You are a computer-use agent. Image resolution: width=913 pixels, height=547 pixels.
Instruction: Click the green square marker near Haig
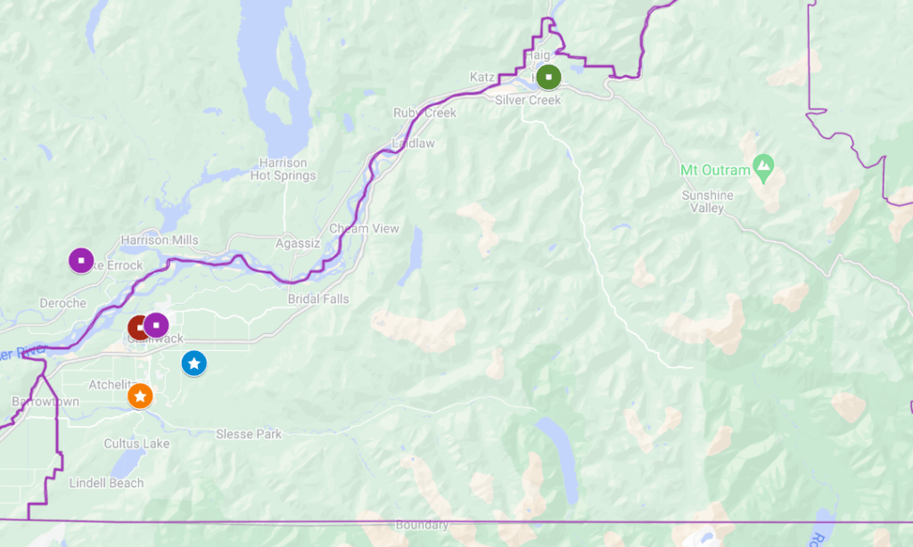click(548, 77)
